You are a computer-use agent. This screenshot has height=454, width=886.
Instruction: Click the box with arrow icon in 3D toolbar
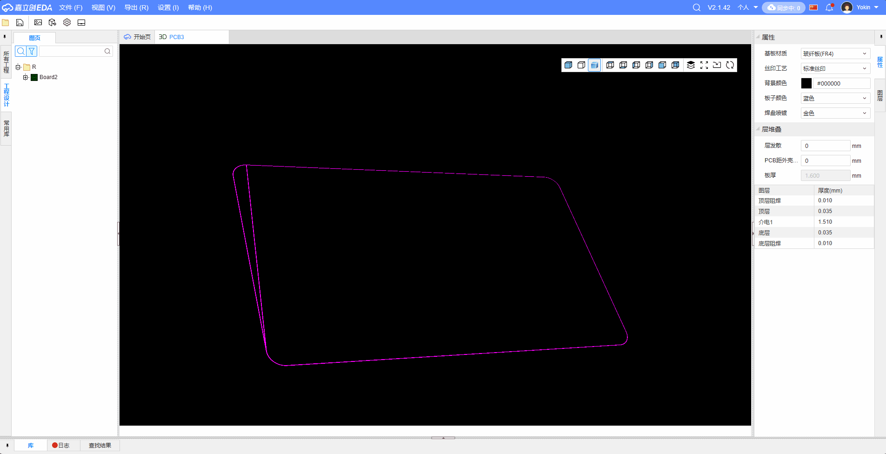[717, 65]
